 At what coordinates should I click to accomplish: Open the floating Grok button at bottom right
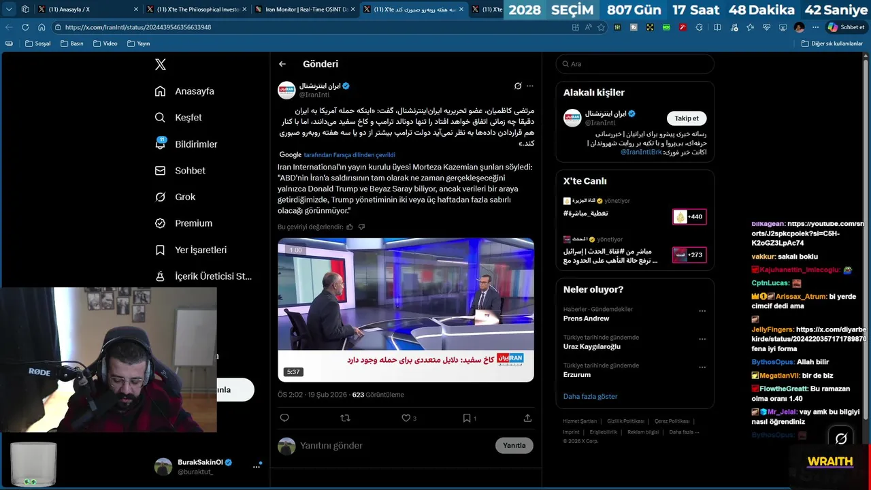(x=841, y=438)
